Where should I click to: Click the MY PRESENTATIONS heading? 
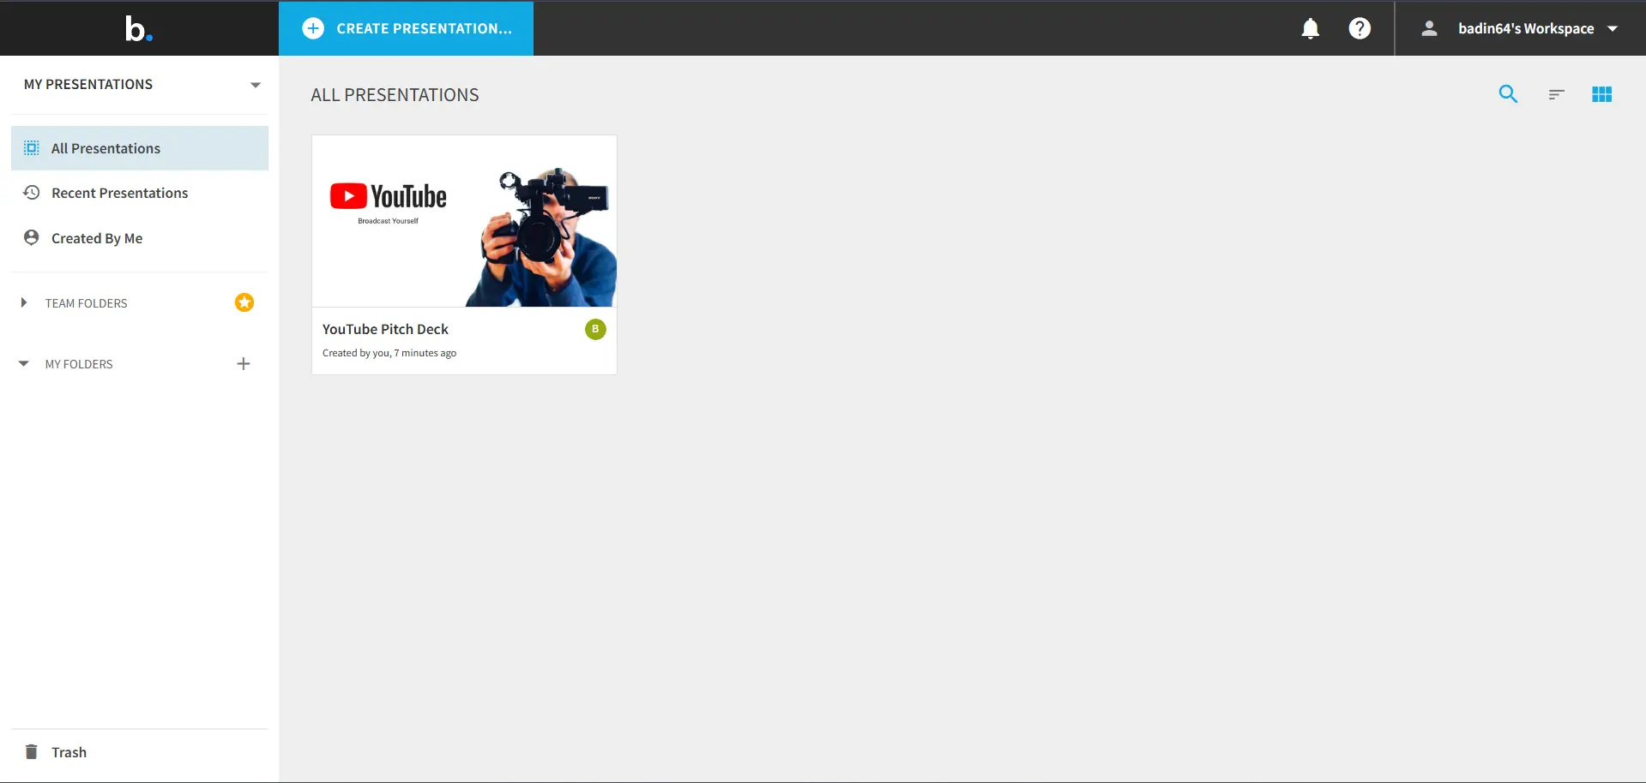coord(88,84)
